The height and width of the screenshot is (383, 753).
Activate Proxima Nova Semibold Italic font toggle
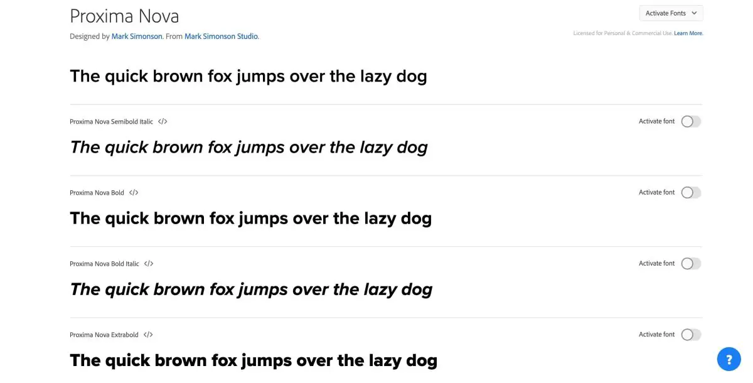point(691,121)
